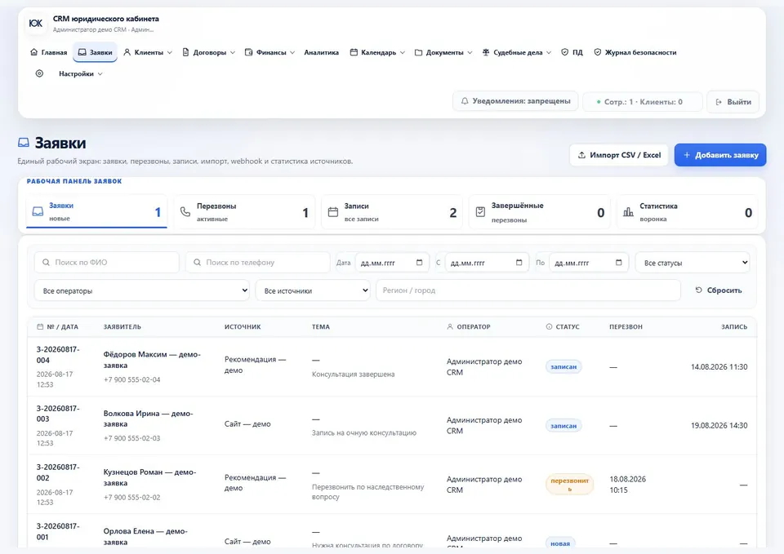Open calendar picker in По date field
This screenshot has height=554, width=784.
tap(618, 262)
